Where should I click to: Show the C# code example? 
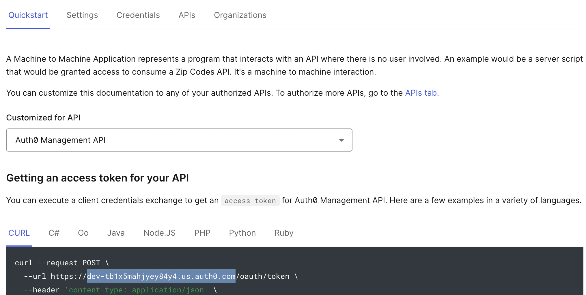pos(54,233)
